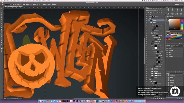This screenshot has height=103, width=184.
Task: Select New Group state in History
Action: (172, 79)
